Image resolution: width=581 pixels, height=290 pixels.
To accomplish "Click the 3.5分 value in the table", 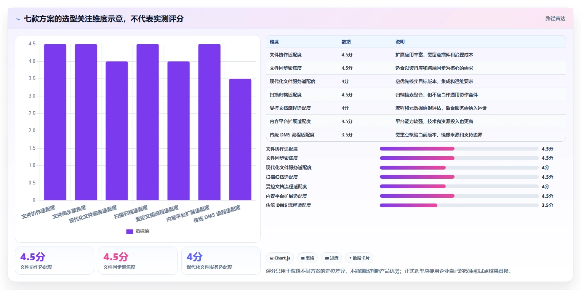I will pos(347,135).
